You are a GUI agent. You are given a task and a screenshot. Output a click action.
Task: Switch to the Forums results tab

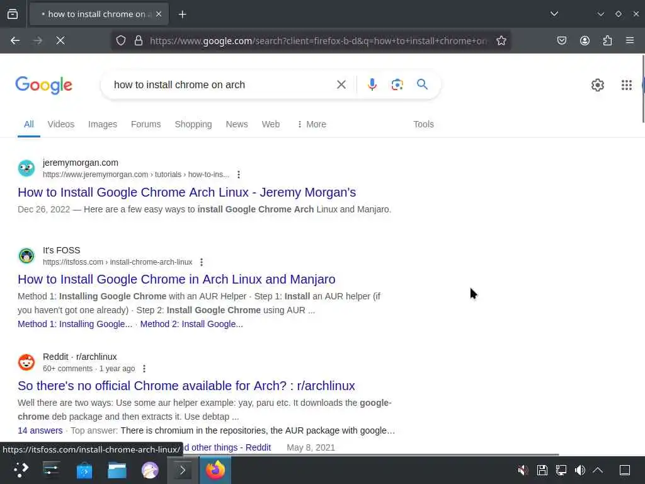point(146,124)
